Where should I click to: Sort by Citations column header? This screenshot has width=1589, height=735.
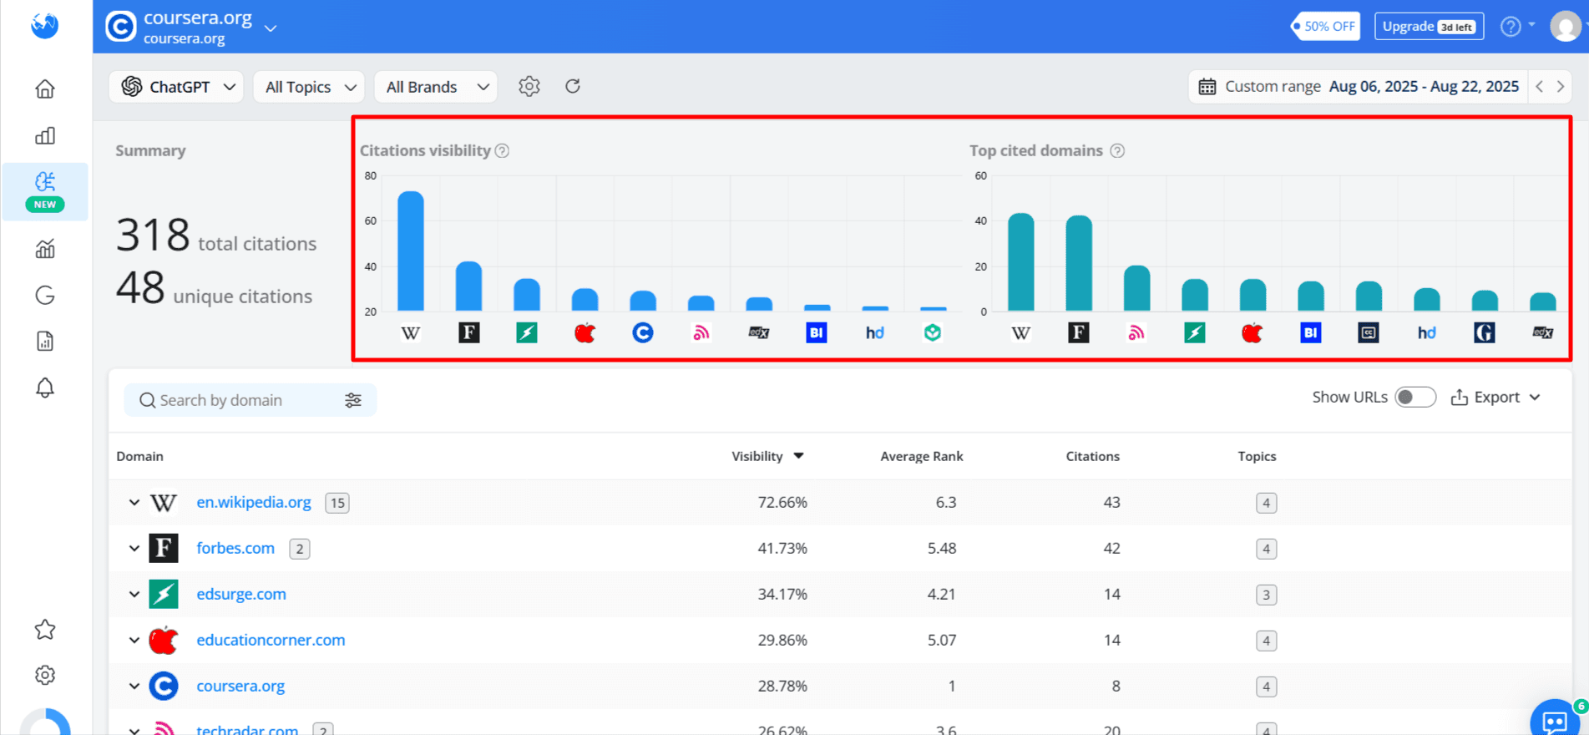(1092, 456)
